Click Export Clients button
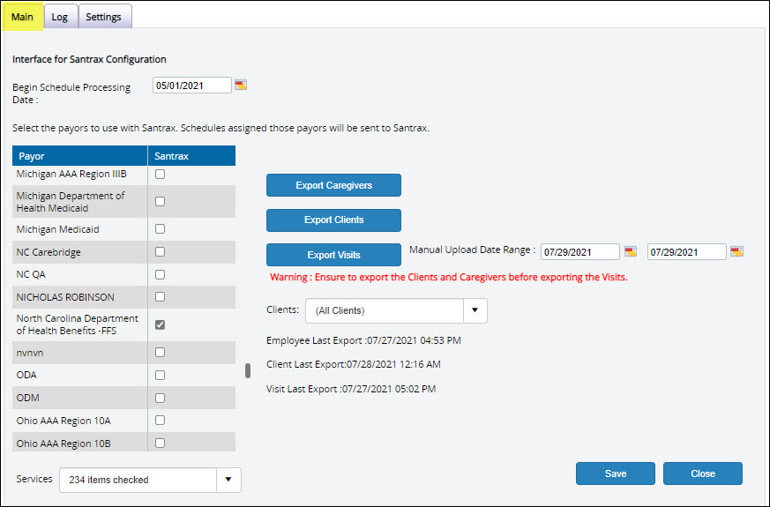 (x=334, y=220)
